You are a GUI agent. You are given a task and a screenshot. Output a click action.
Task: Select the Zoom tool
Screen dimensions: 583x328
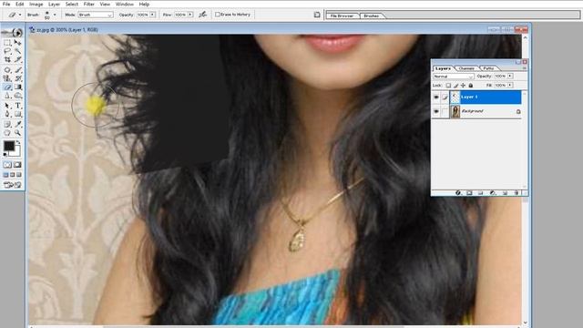tap(18, 133)
